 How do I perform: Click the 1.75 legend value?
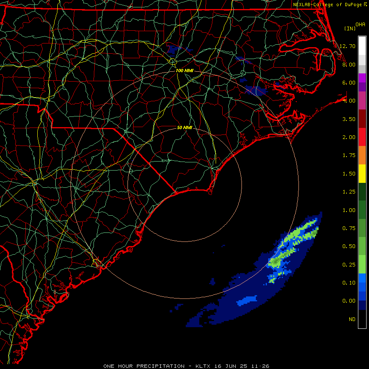[349, 155]
